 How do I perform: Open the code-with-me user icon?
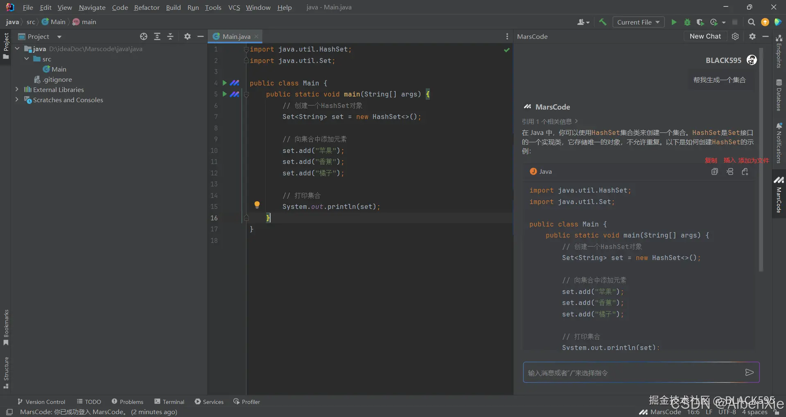tap(583, 22)
